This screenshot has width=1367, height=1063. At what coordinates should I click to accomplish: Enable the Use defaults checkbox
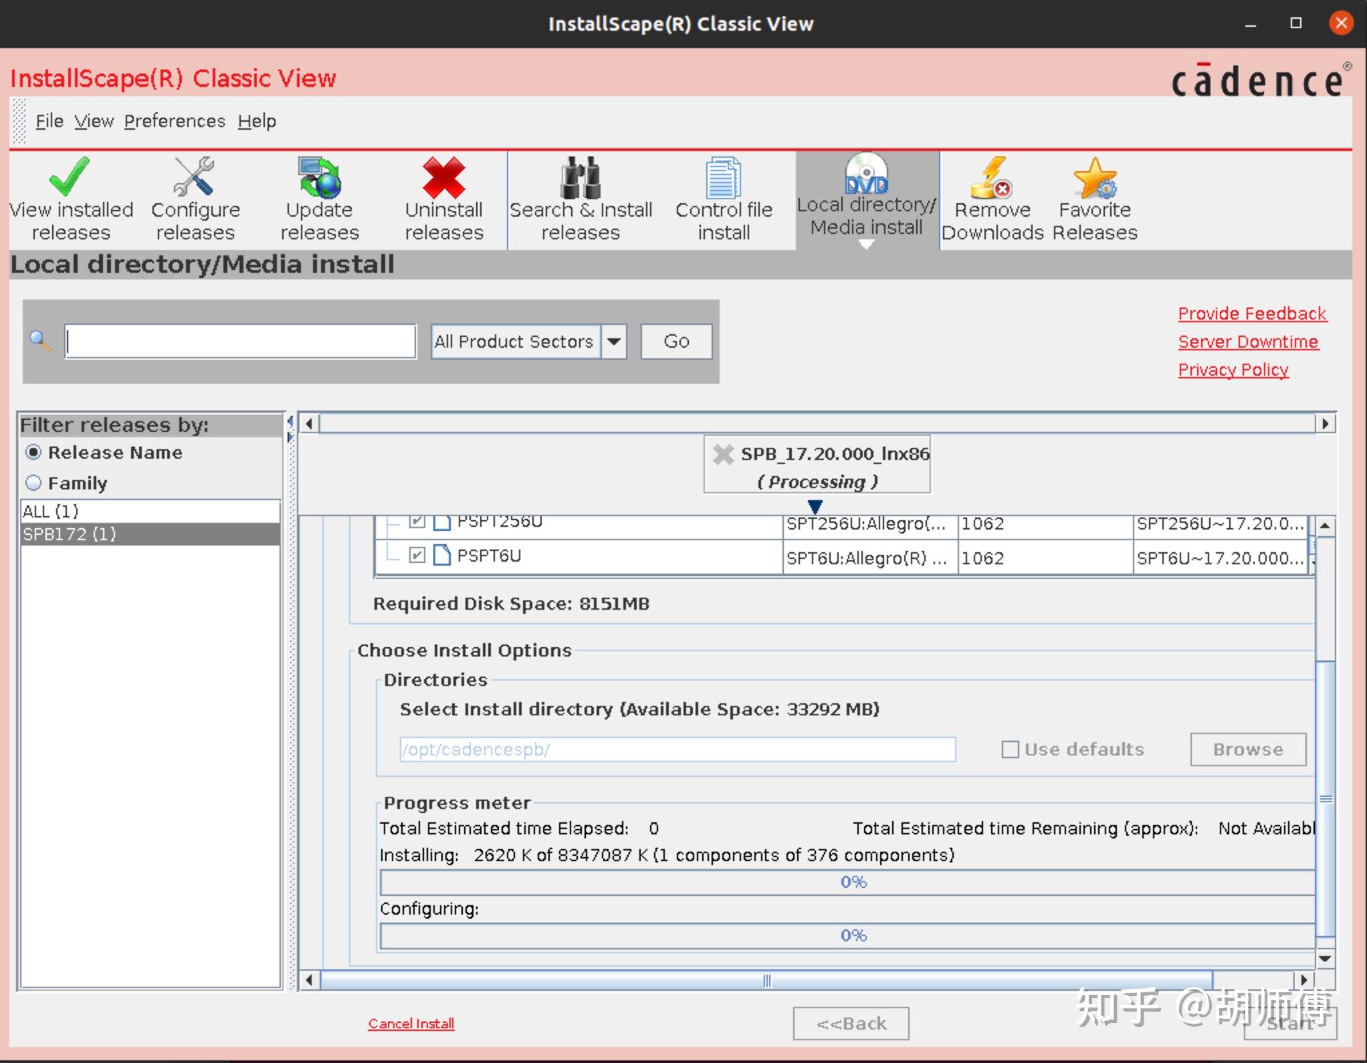pyautogui.click(x=1010, y=749)
